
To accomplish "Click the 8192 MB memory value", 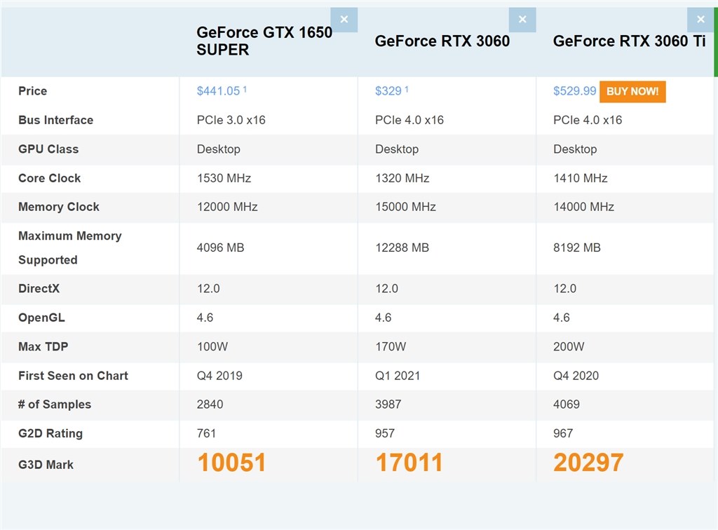I will point(576,247).
